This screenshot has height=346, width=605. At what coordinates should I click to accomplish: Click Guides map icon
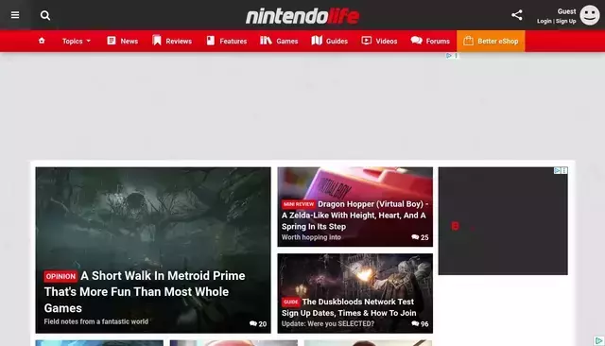pyautogui.click(x=317, y=41)
